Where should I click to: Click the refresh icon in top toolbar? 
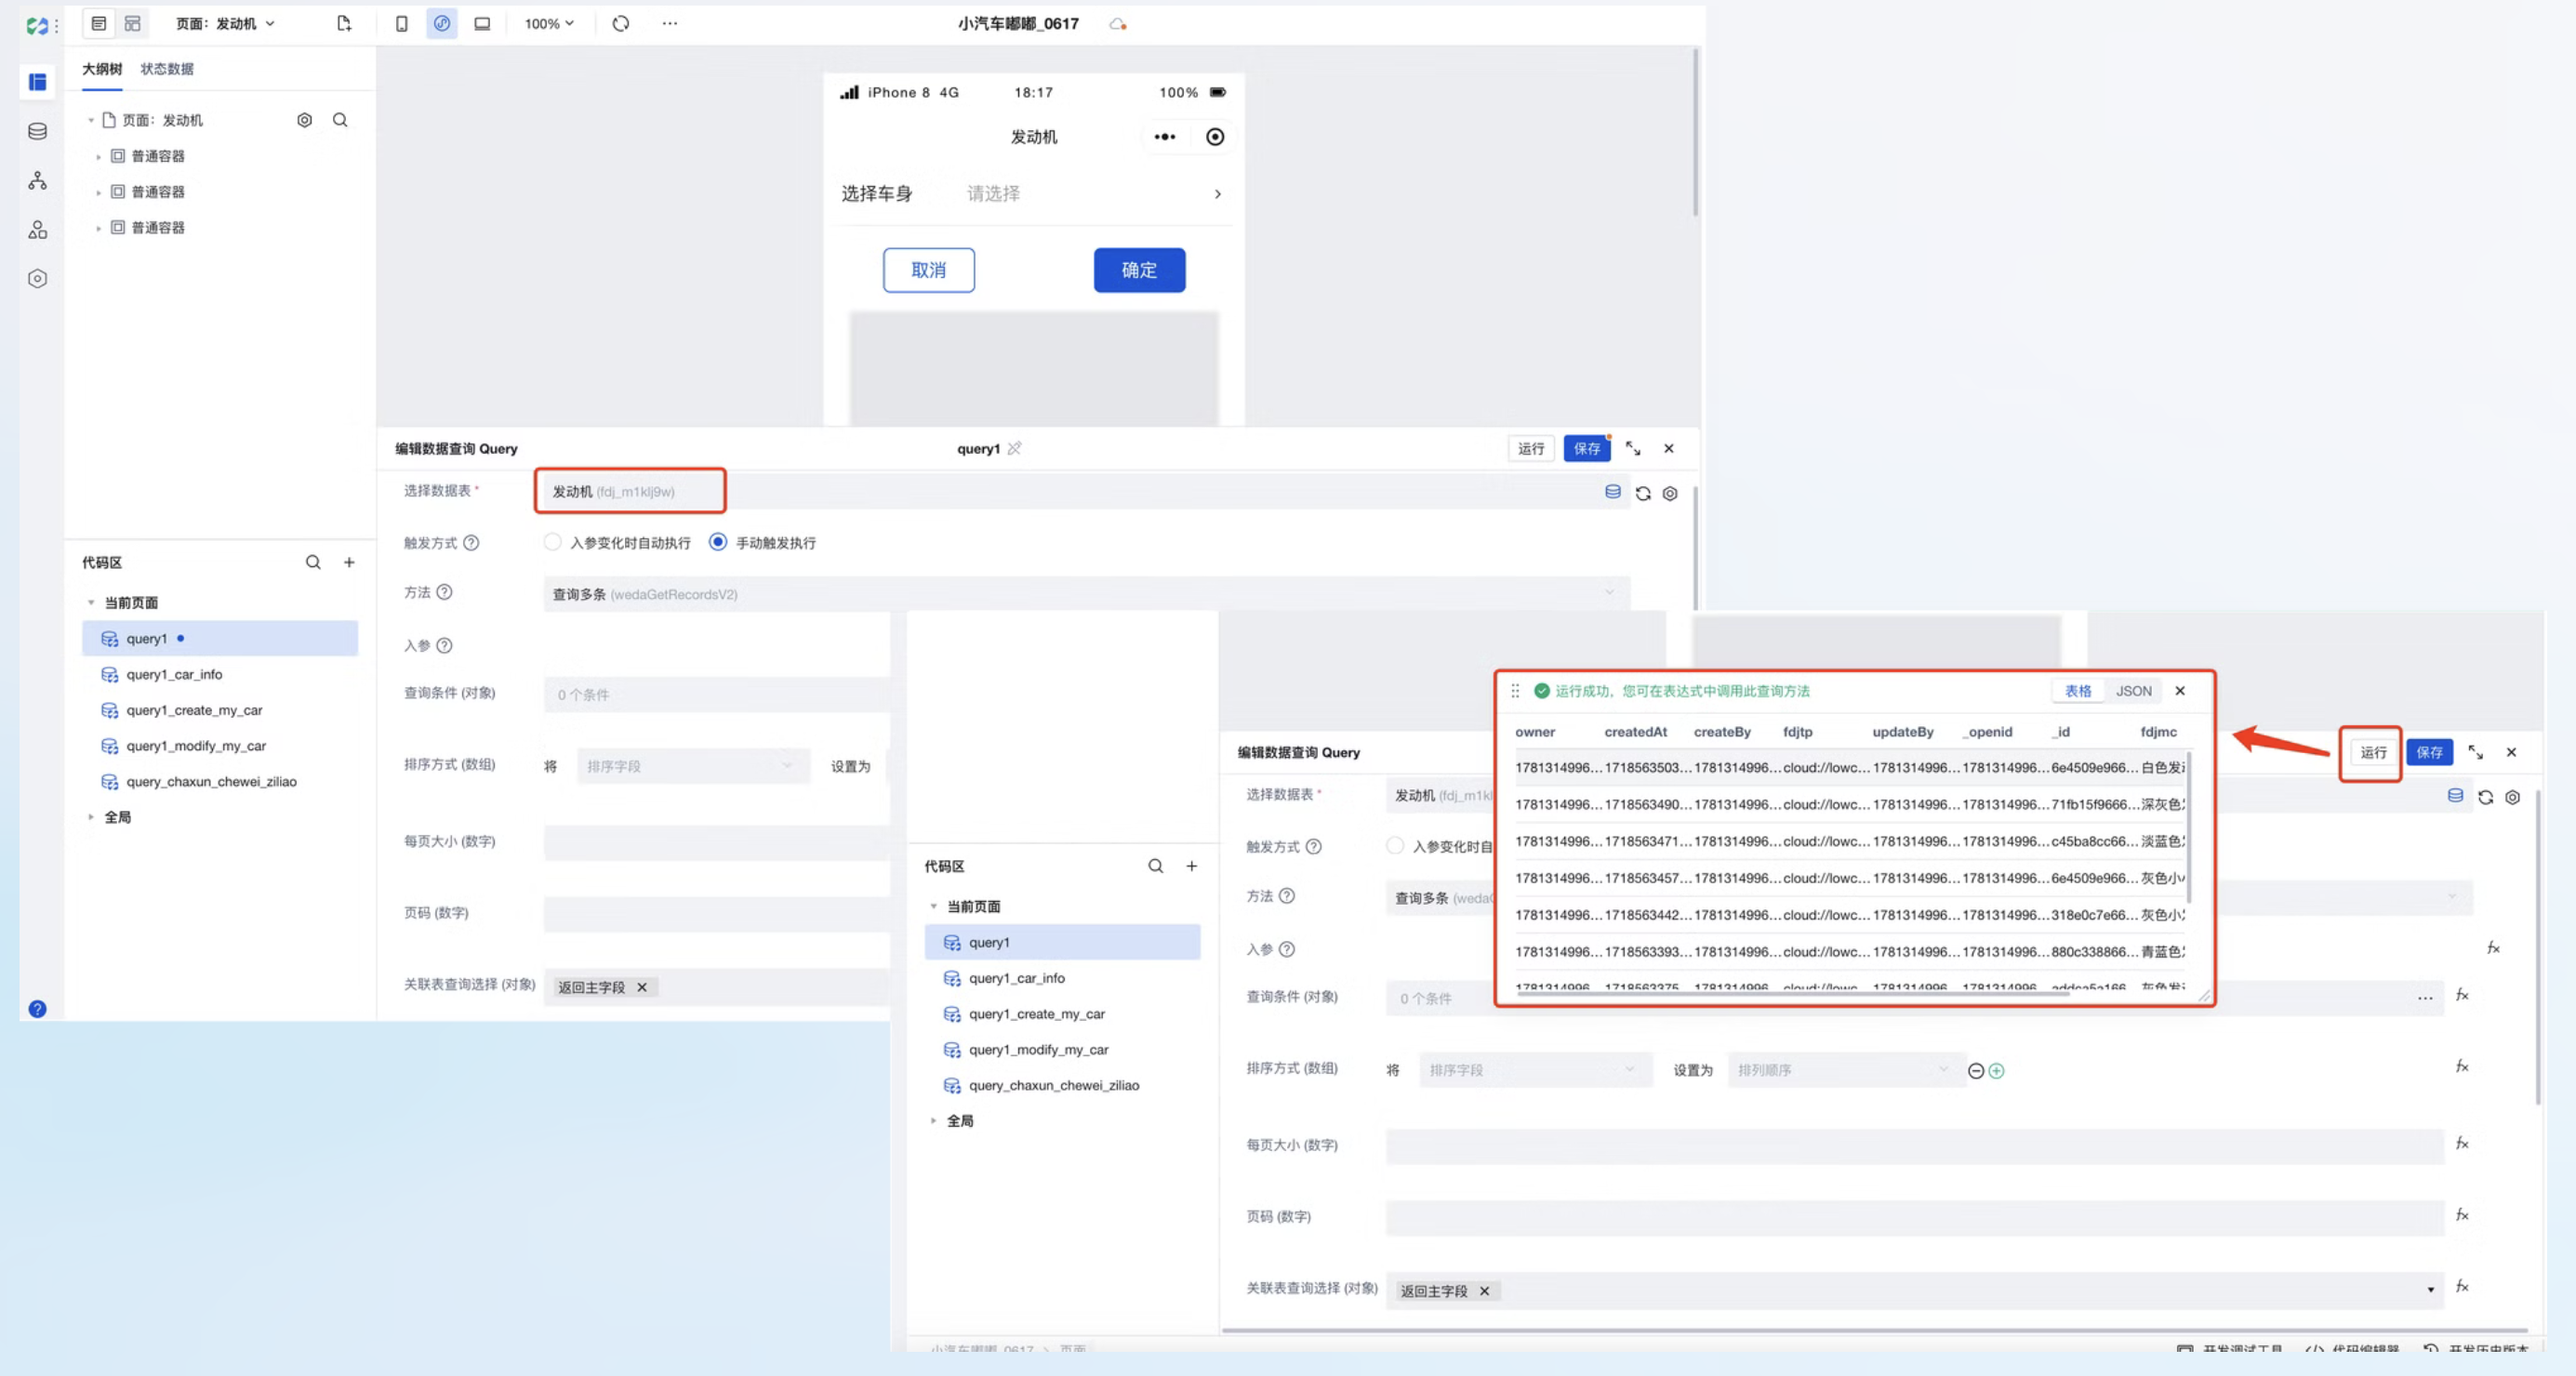621,23
